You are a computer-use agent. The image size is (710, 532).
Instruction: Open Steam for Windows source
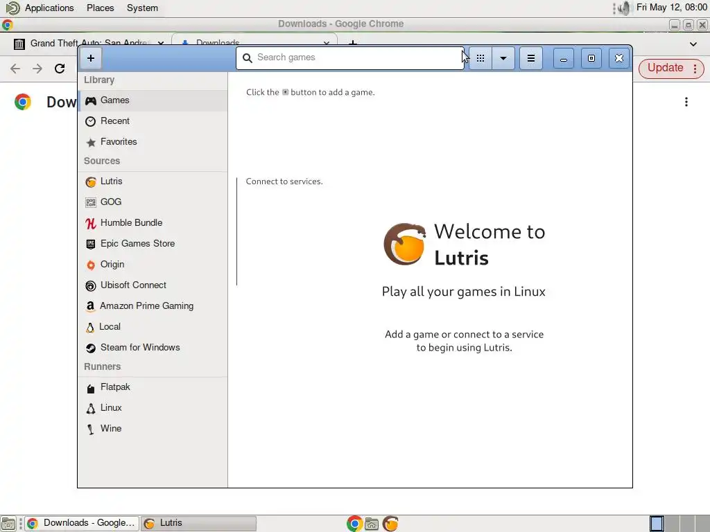coord(153,348)
